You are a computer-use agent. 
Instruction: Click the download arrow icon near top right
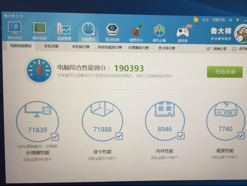click(x=230, y=19)
